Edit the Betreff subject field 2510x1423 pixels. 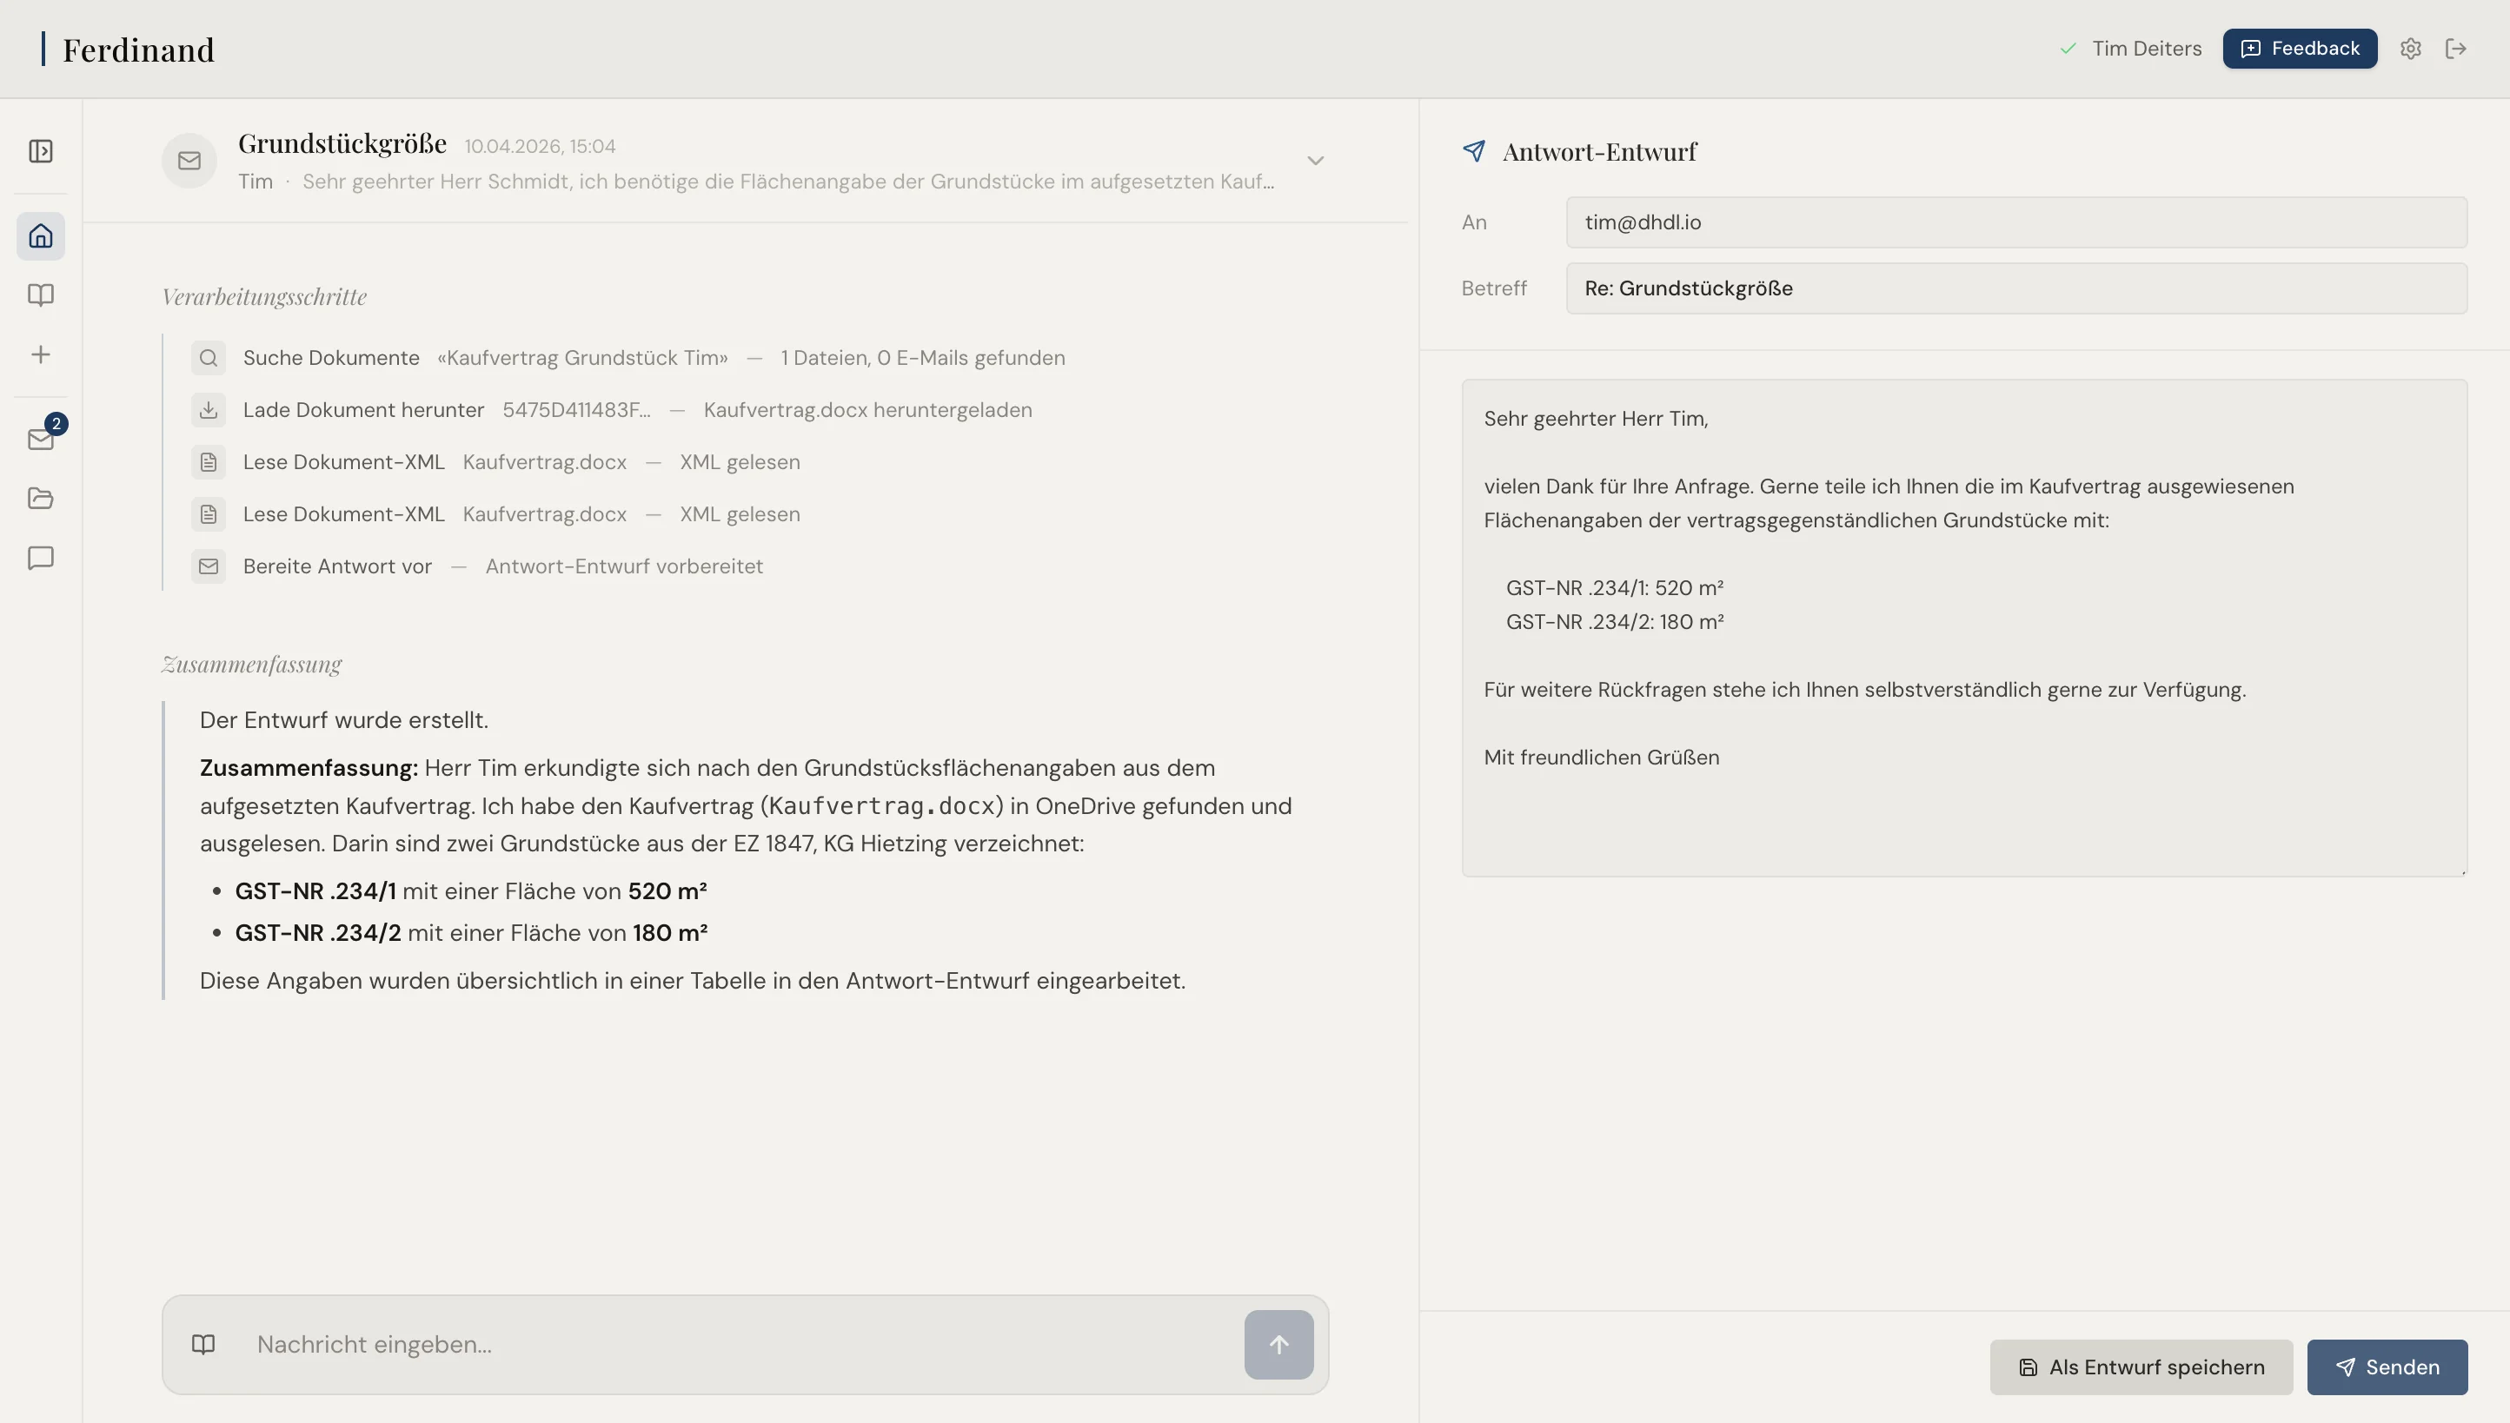(x=2016, y=288)
